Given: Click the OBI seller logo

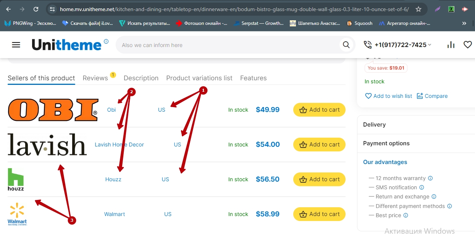Looking at the screenshot, I should [x=53, y=110].
